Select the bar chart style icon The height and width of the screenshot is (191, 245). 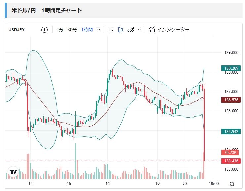[x=111, y=30]
